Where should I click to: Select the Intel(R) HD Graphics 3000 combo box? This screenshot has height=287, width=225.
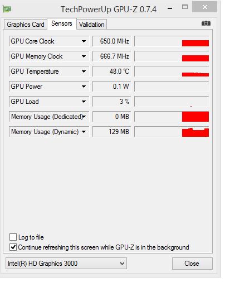pos(66,264)
